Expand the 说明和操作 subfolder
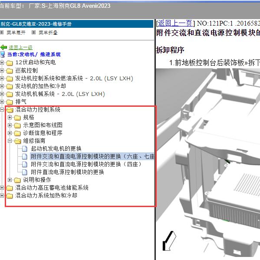This screenshot has width=260, height=260. click(10, 180)
